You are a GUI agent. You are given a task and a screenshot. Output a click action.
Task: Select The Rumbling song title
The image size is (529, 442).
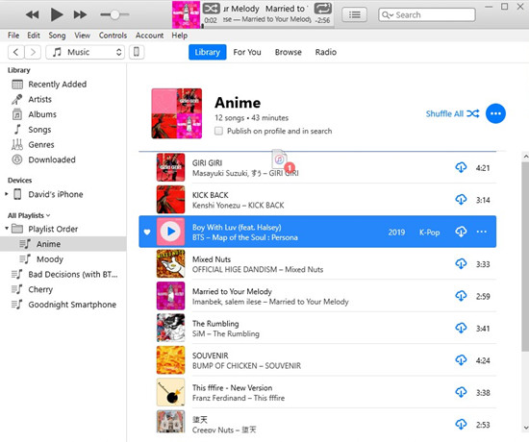click(215, 324)
